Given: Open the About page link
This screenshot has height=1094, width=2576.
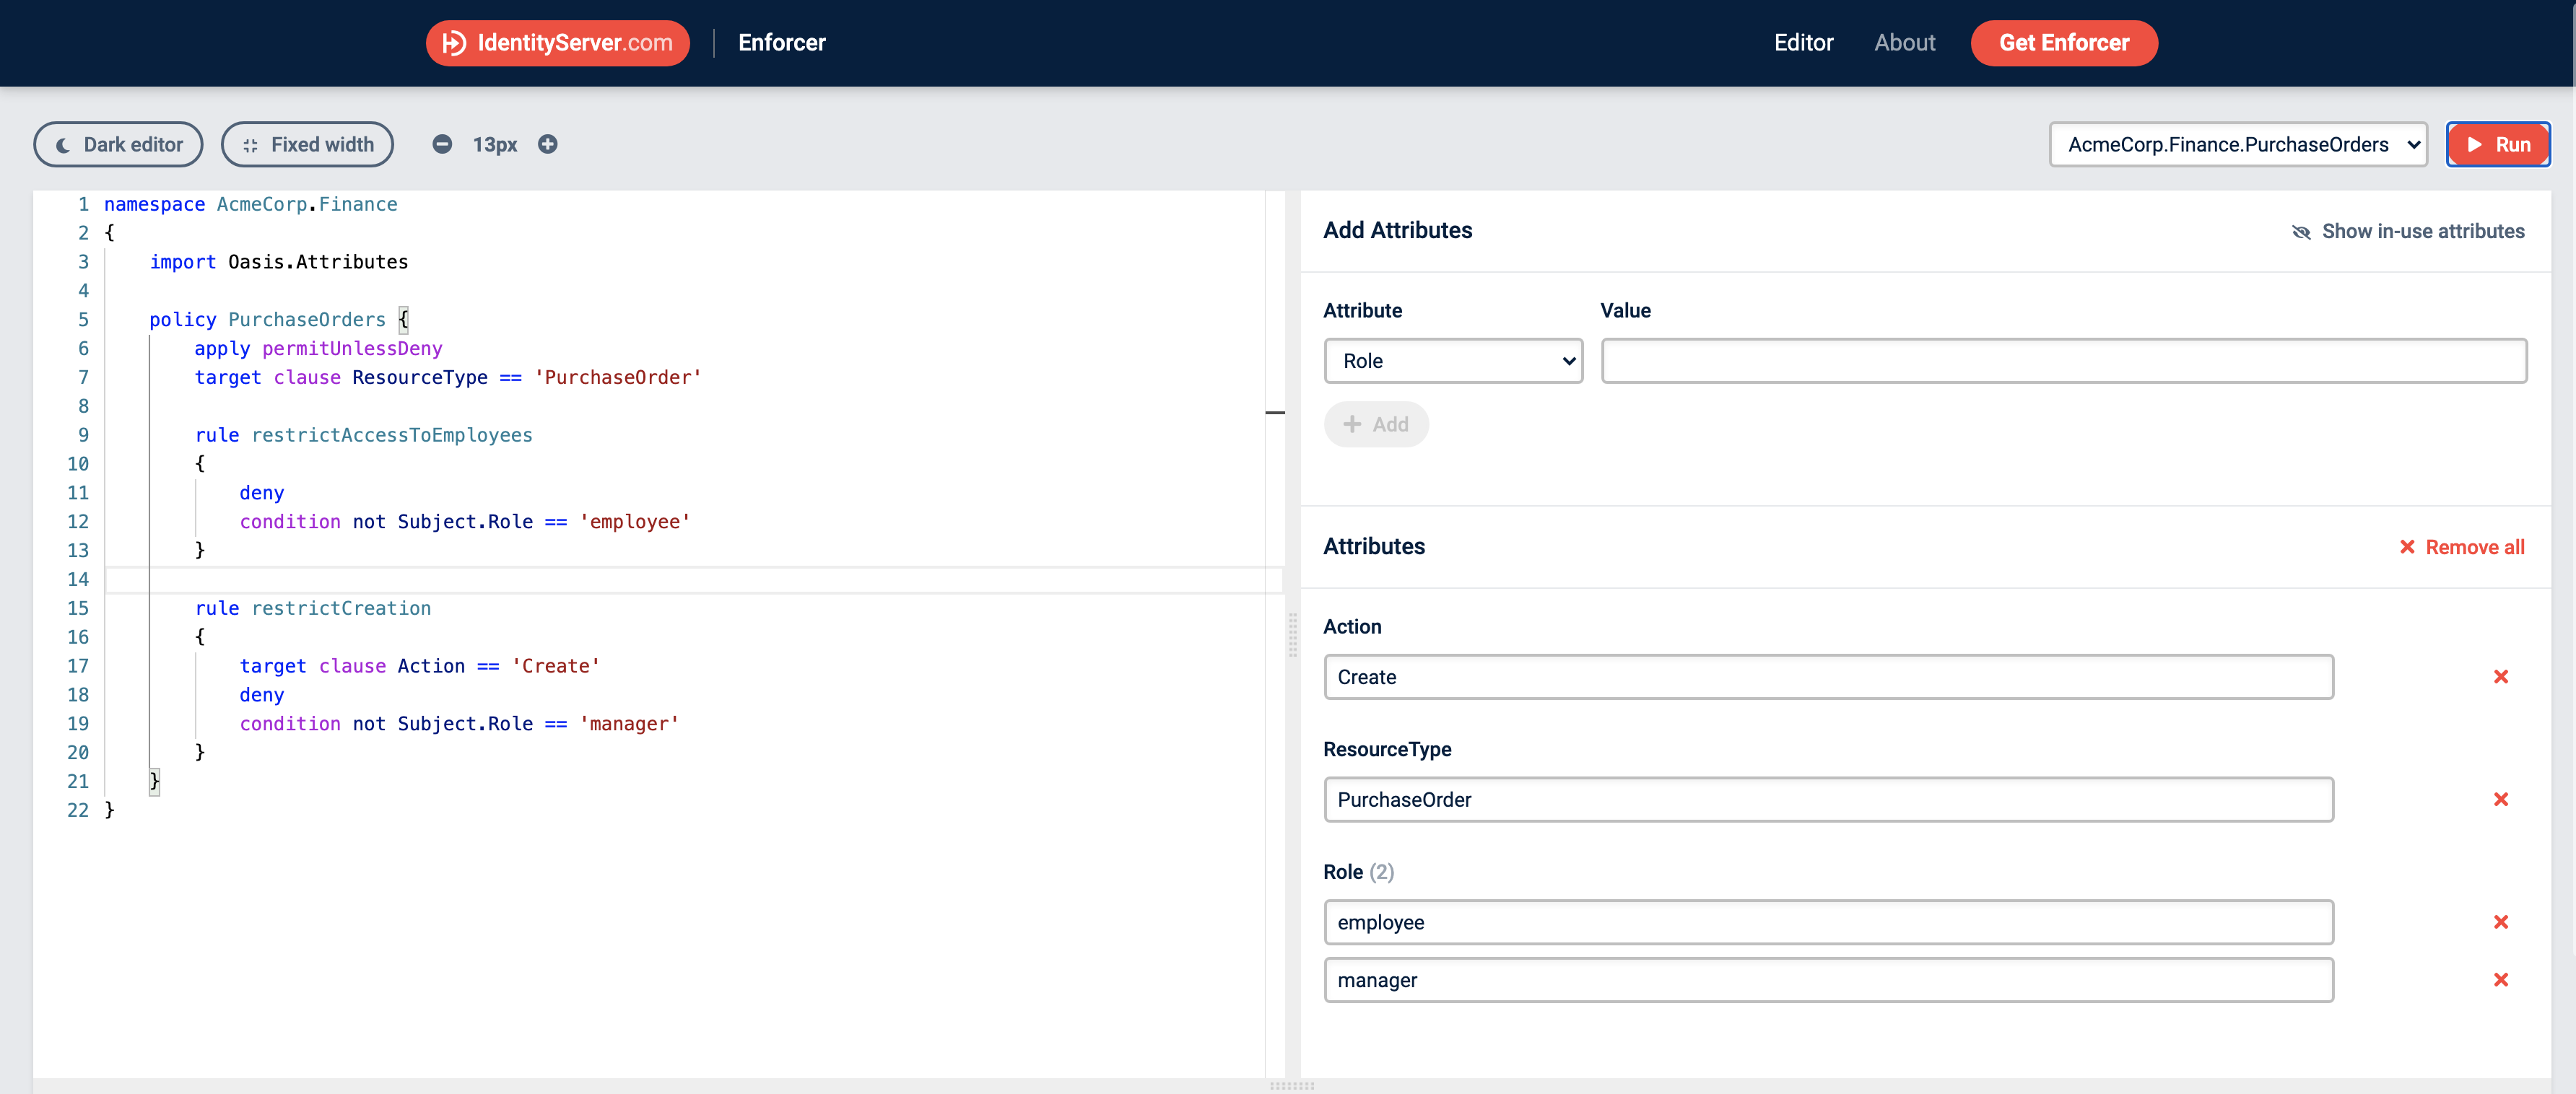Looking at the screenshot, I should pos(1904,43).
